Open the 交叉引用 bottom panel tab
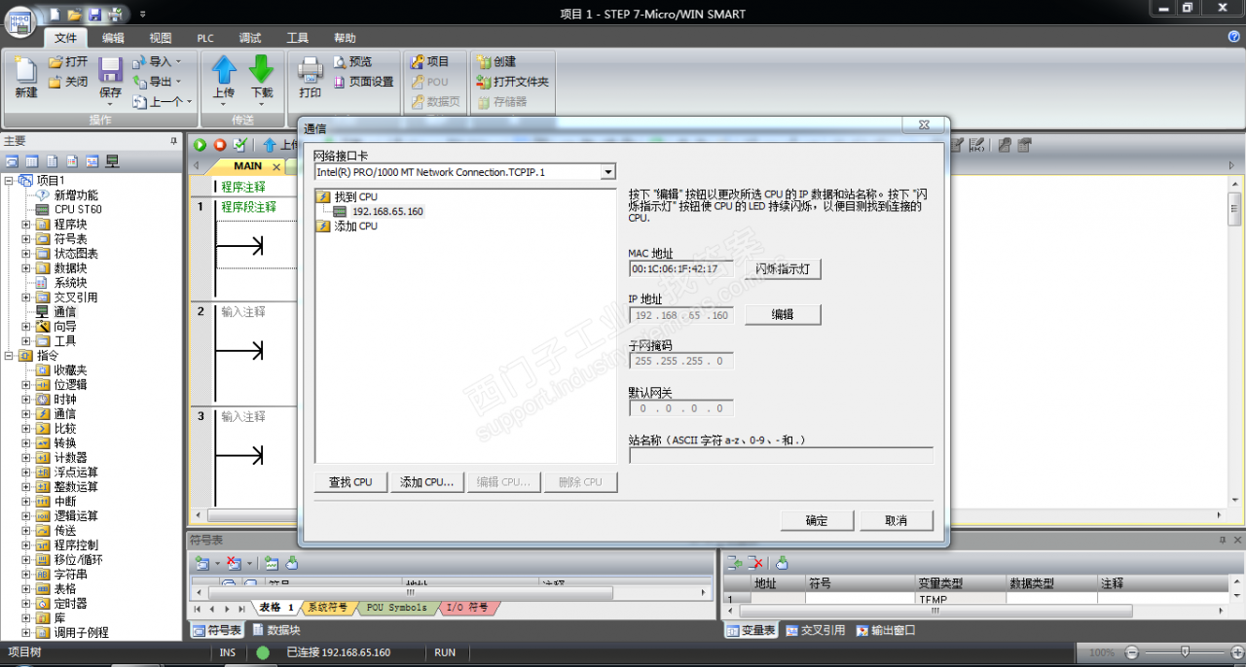The width and height of the screenshot is (1246, 667). tap(815, 630)
